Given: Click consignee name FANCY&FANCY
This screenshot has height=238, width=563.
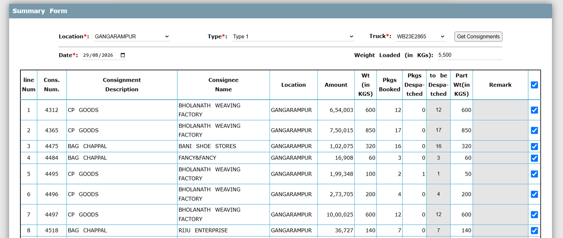Looking at the screenshot, I should click(197, 158).
